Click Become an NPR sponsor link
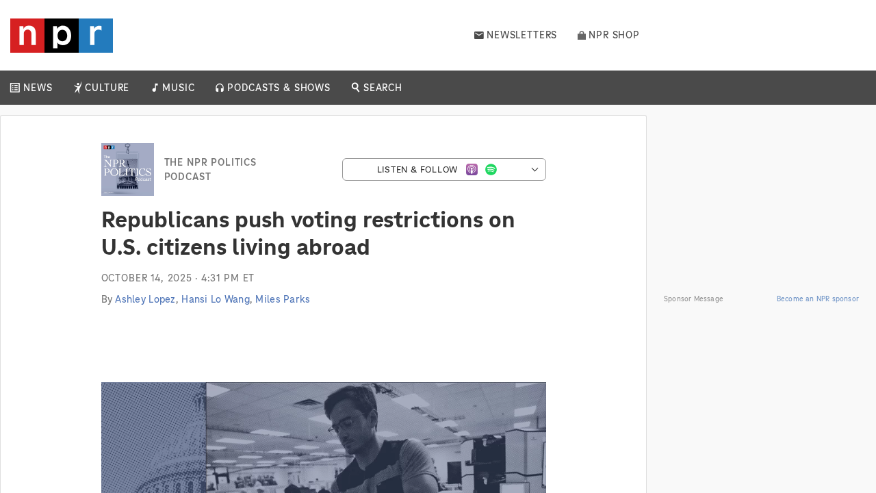Viewport: 876px width, 493px height. pyautogui.click(x=817, y=299)
